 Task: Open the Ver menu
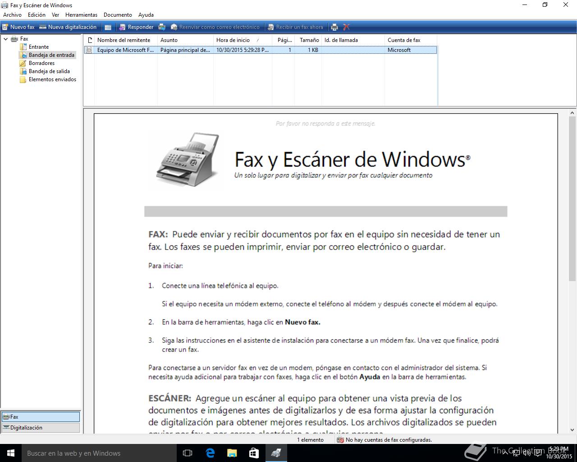click(x=55, y=15)
